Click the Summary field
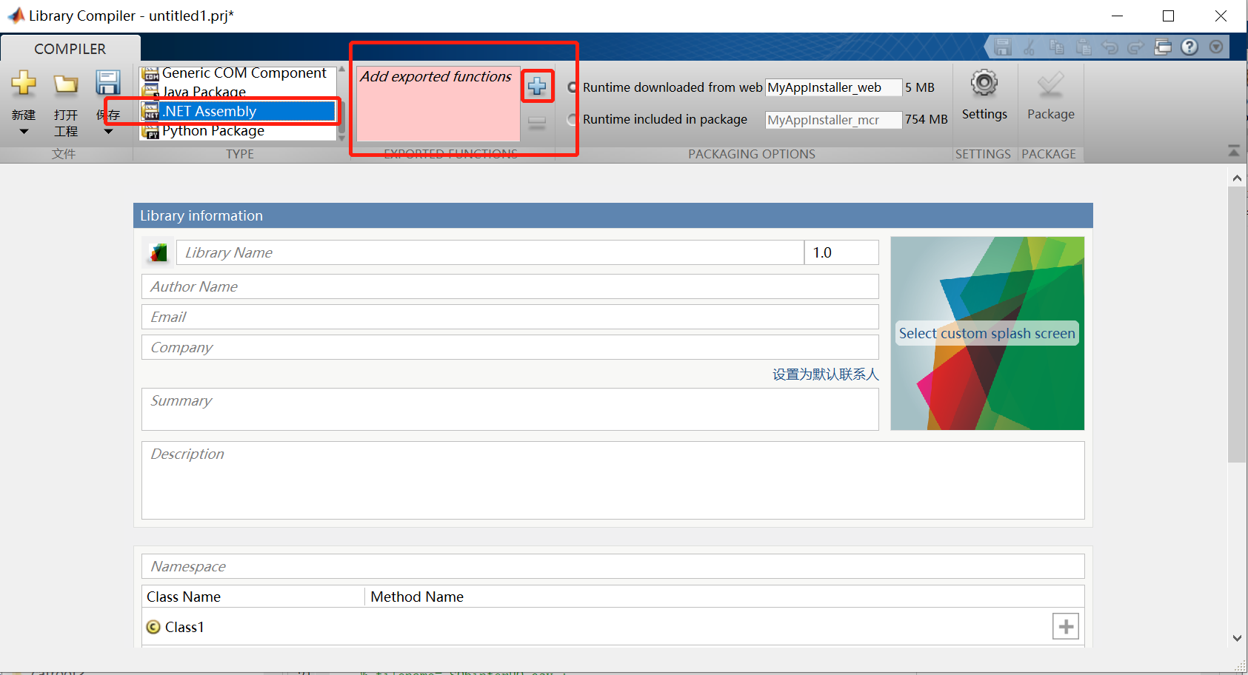Image resolution: width=1248 pixels, height=675 pixels. coord(510,409)
